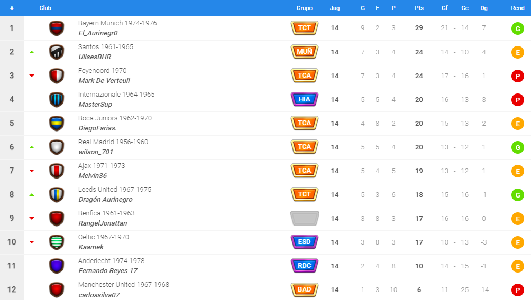Click the green G form indicator for Bayern
This screenshot has height=300, width=531.
tap(517, 29)
